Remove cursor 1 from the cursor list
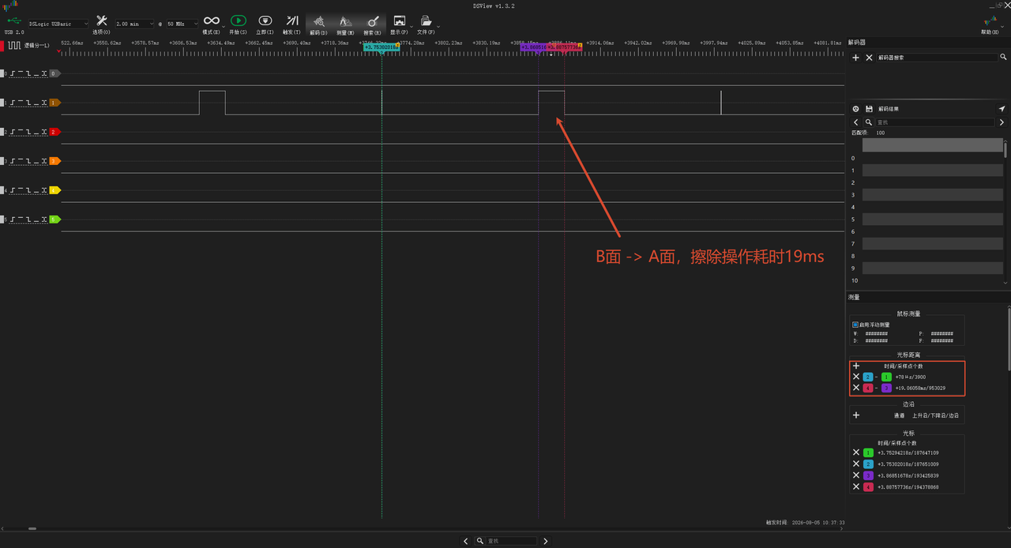The image size is (1011, 548). (856, 452)
